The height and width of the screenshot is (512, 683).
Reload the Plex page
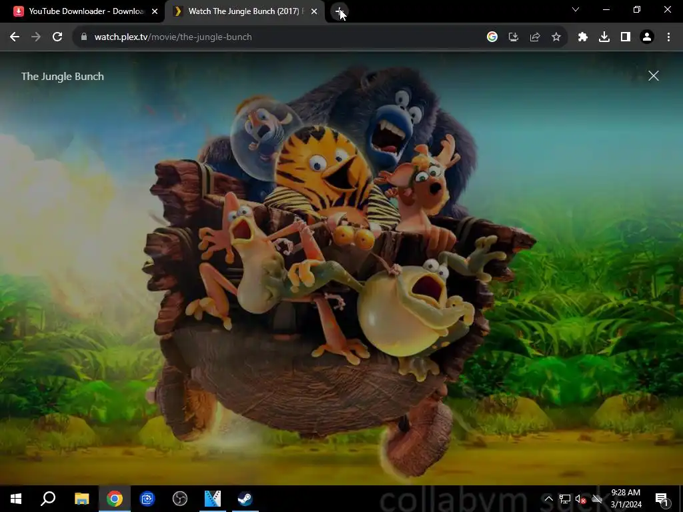coord(57,37)
